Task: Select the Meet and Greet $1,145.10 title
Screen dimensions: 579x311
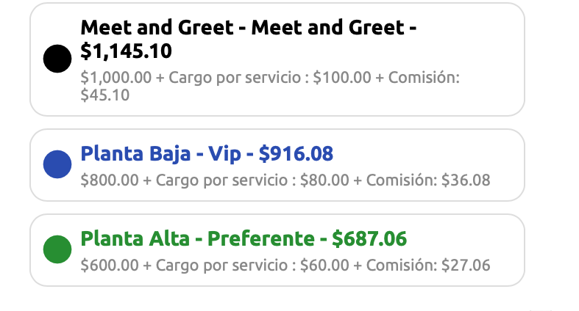Action: [x=249, y=40]
